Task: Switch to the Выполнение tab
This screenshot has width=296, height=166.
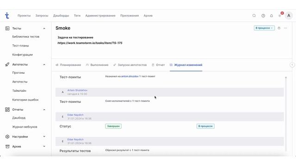Action: [x=97, y=65]
